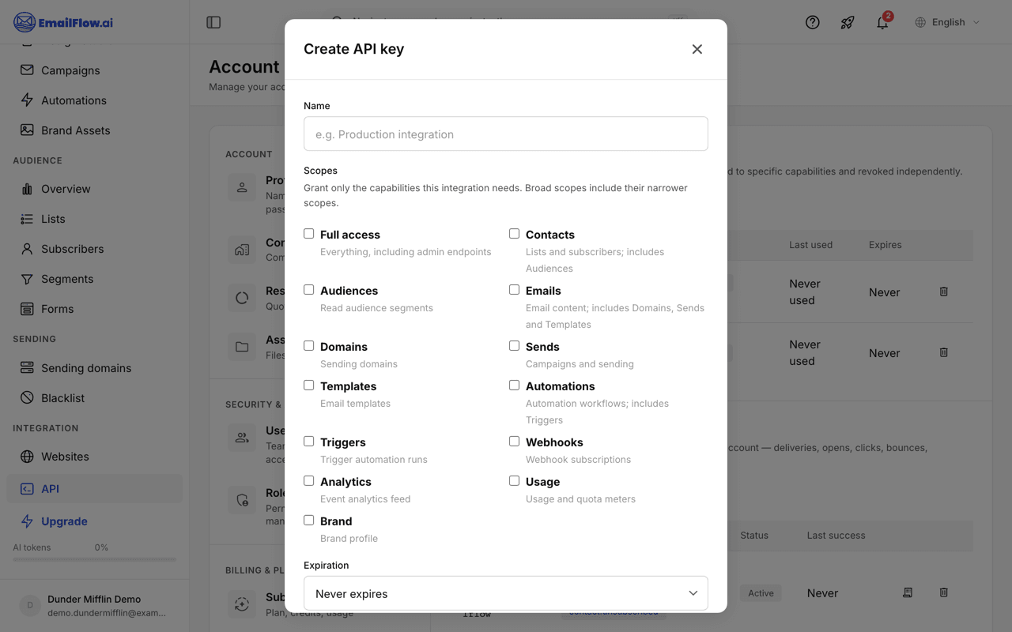Click the Segments funnel icon
Image resolution: width=1012 pixels, height=632 pixels.
pos(27,279)
